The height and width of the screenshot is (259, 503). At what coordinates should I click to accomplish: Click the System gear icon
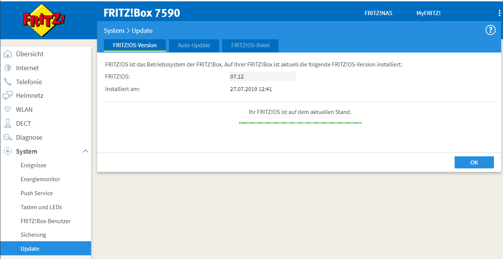[x=8, y=151]
